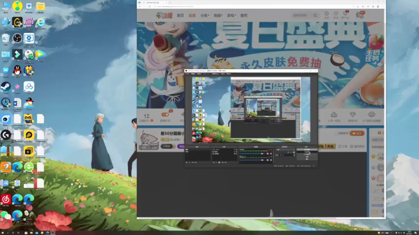
Task: Add a new scene in OBS Scenes
Action: pos(186,162)
